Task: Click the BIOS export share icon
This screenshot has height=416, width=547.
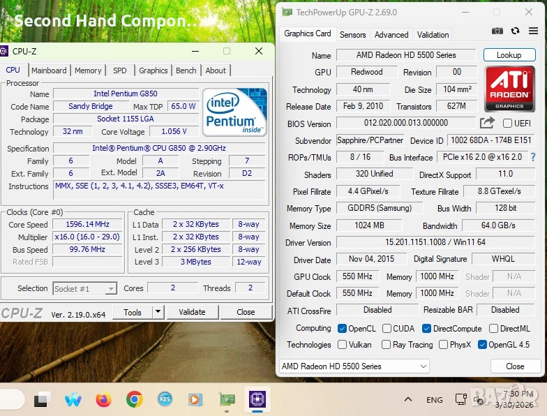Action: pyautogui.click(x=487, y=123)
